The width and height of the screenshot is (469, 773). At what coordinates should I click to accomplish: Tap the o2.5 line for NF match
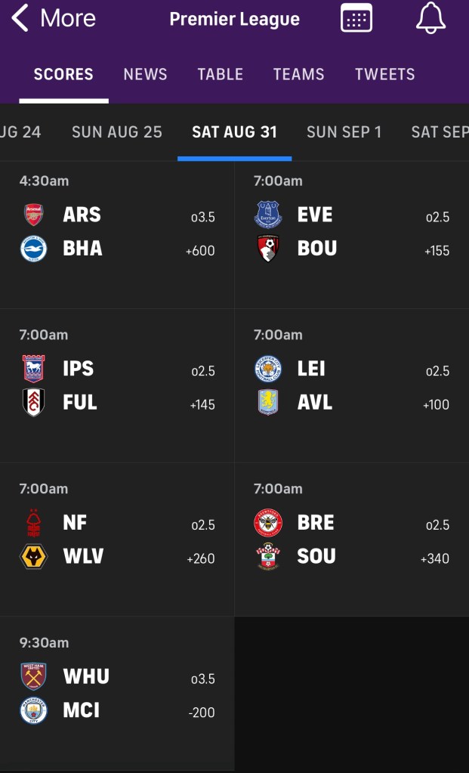tap(202, 525)
